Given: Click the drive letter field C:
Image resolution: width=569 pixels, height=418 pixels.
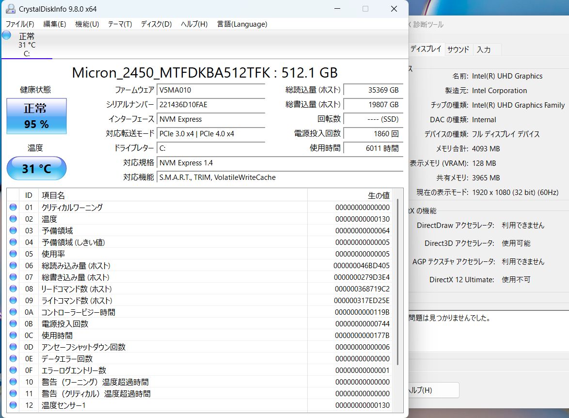Looking at the screenshot, I should 211,148.
